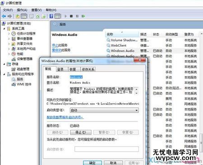
Task: Click the 取消 button
Action: 113,163
